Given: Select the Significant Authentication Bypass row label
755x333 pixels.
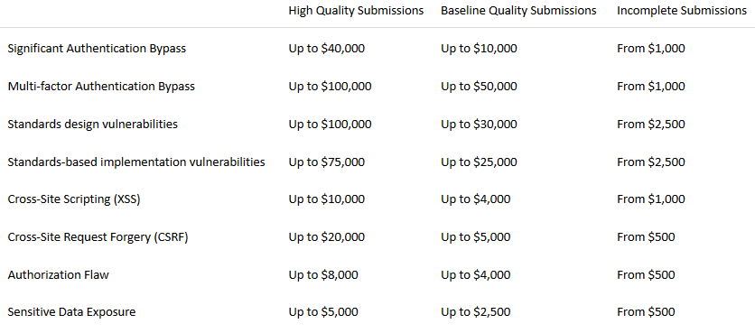Looking at the screenshot, I should click(97, 49).
